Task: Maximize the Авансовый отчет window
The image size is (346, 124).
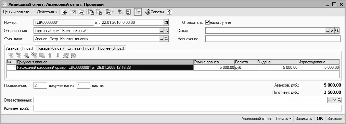Action: 334,4
